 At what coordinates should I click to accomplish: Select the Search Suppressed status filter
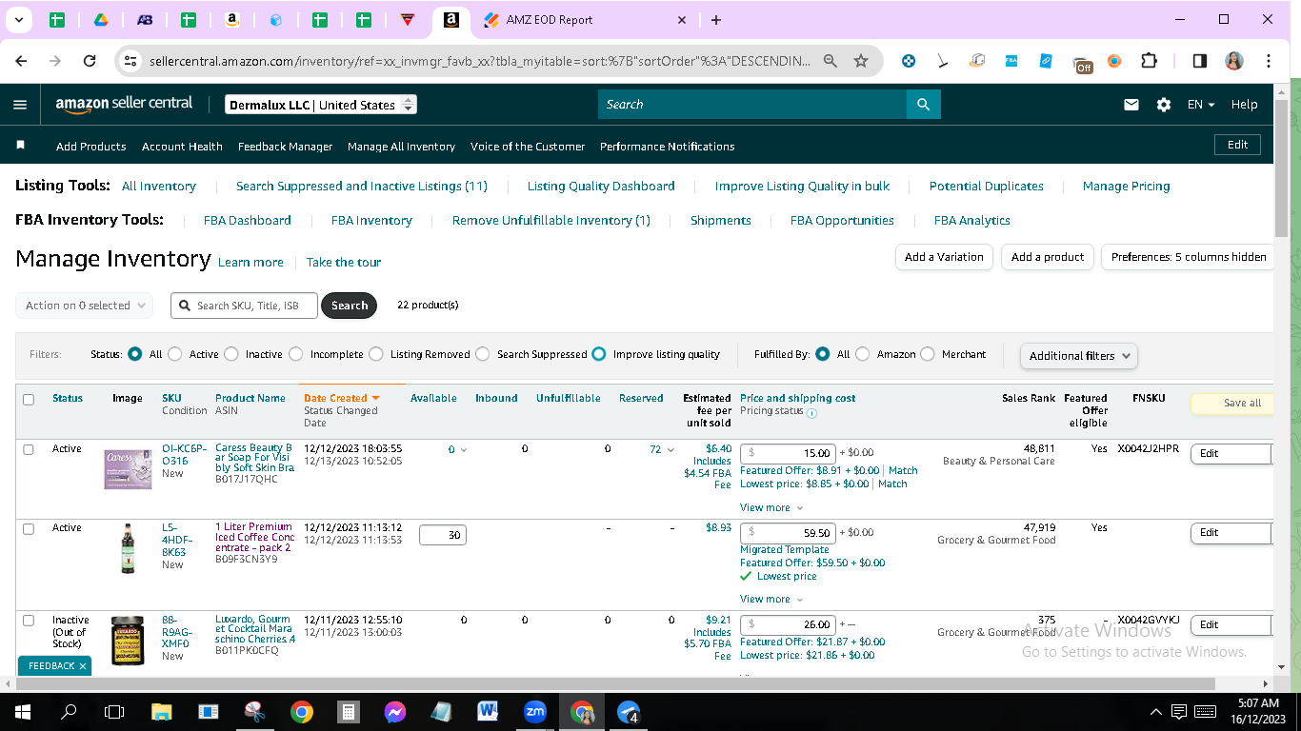pos(483,354)
